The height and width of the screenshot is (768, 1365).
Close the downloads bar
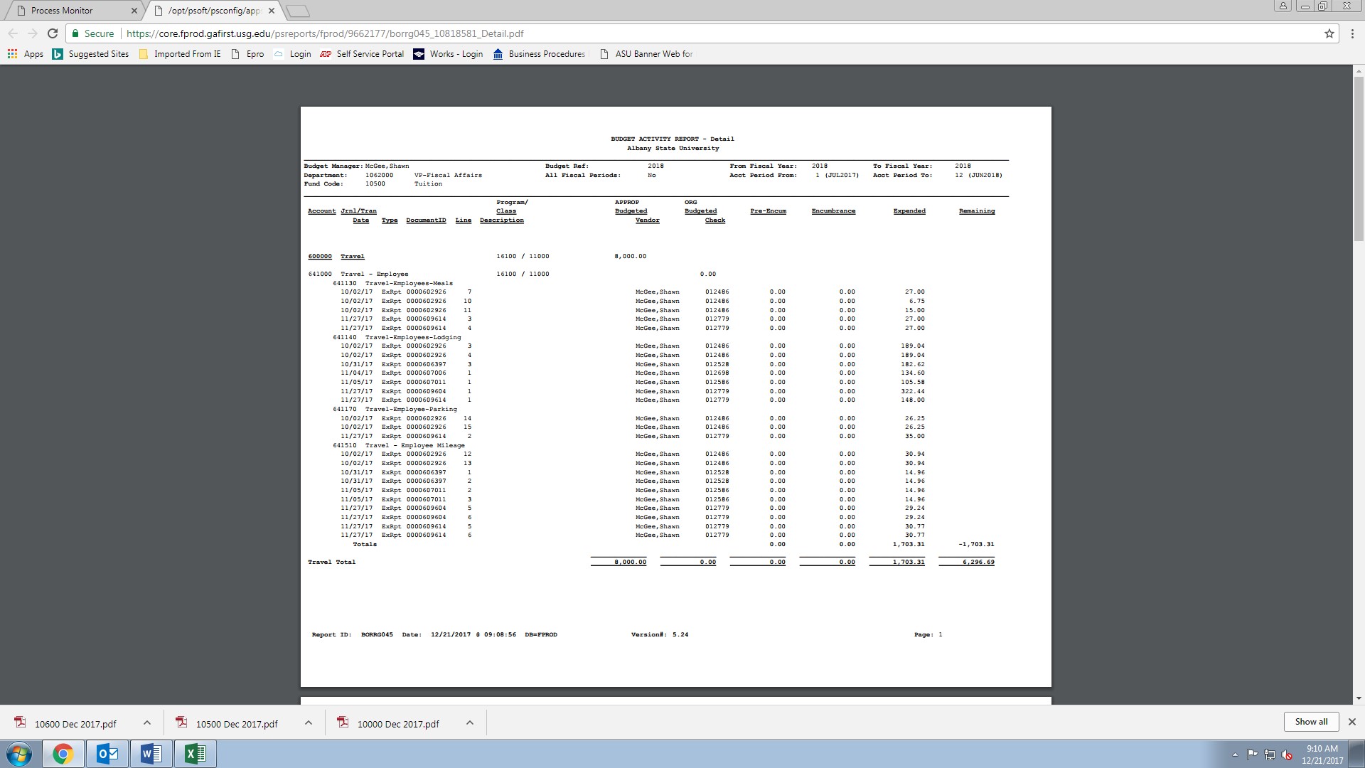click(x=1351, y=722)
